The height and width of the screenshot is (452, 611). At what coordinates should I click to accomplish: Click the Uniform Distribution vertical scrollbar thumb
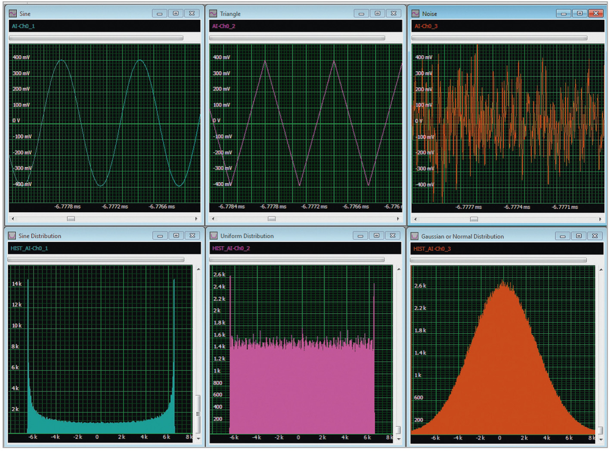pyautogui.click(x=399, y=430)
